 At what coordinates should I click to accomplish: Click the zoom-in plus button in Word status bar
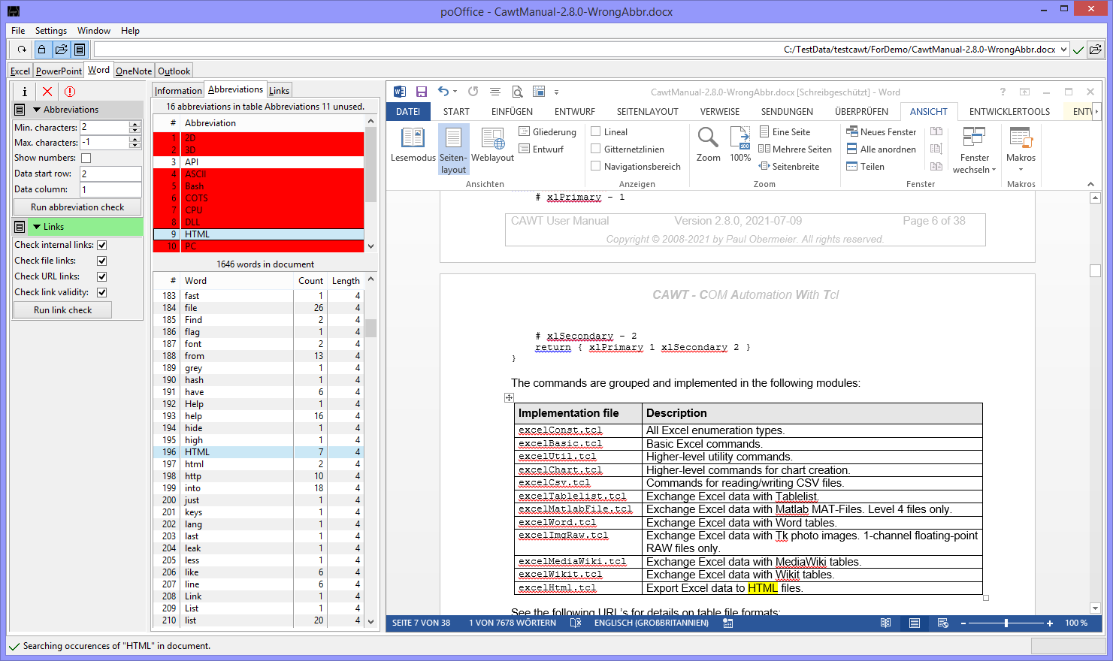1050,623
